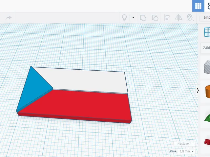Open the dropdown arrow beside the lightbulb
Image resolution: width=210 pixels, height=157 pixels.
(x=133, y=17)
